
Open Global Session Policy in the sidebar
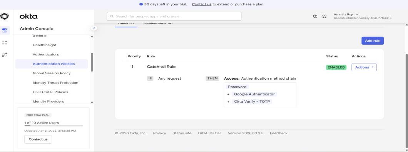click(52, 73)
